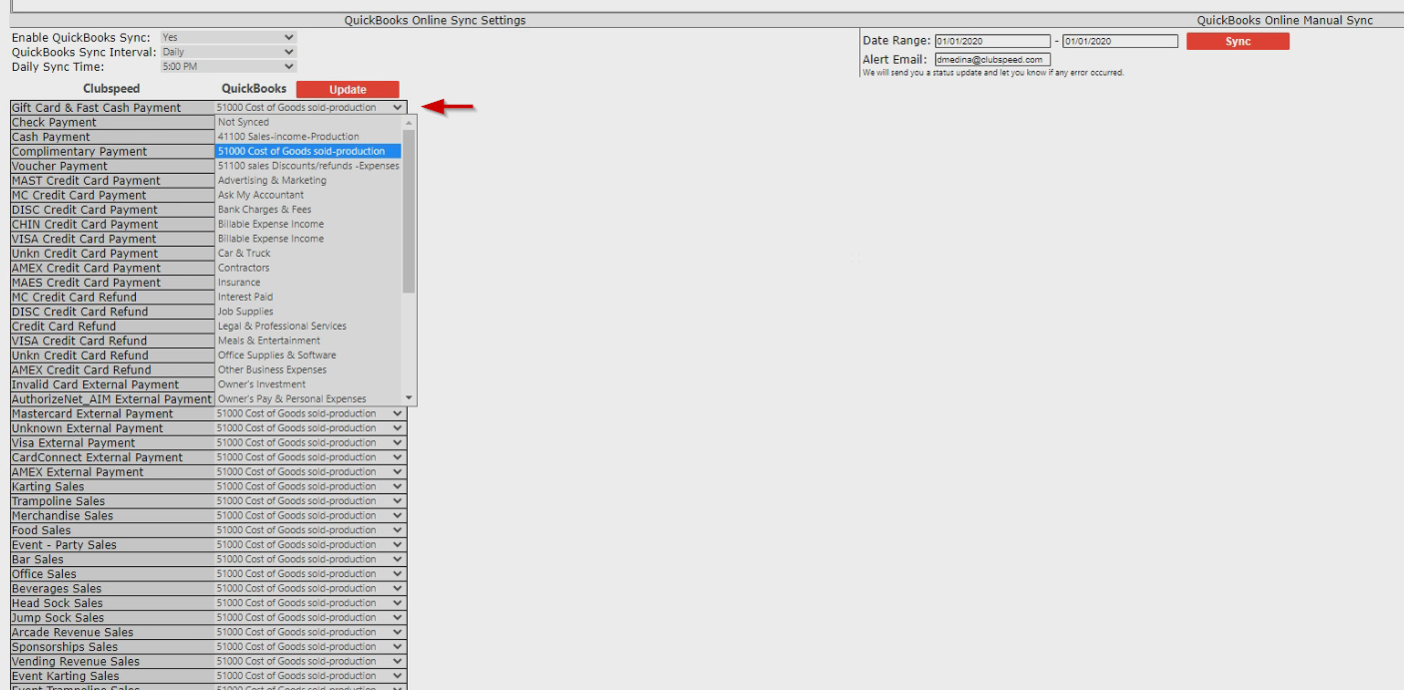The image size is (1404, 690).
Task: Open Mastercard External Payment account dropdown
Action: [311, 413]
